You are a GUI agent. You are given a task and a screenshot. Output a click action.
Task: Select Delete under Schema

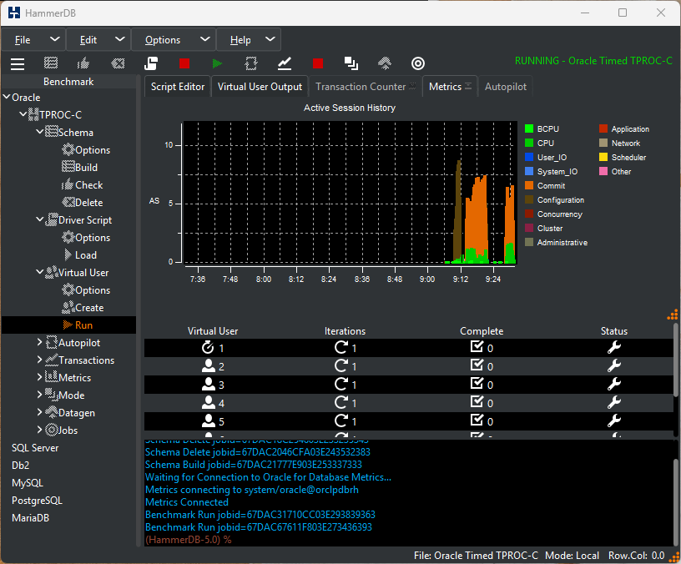click(x=83, y=203)
